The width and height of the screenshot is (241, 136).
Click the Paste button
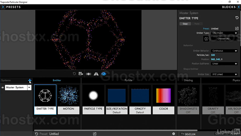coord(197,24)
